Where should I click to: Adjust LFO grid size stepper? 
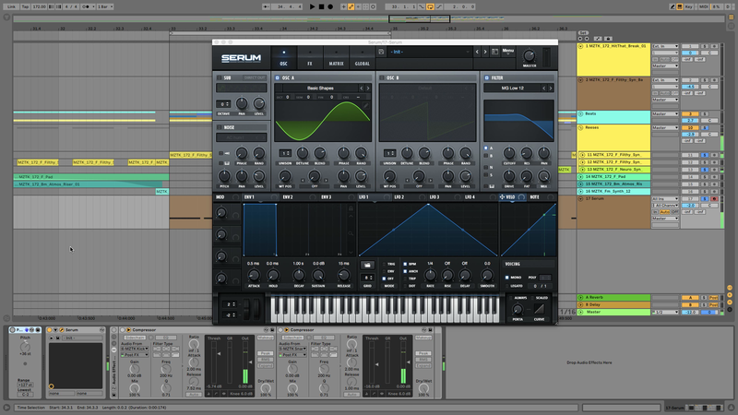pyautogui.click(x=367, y=278)
